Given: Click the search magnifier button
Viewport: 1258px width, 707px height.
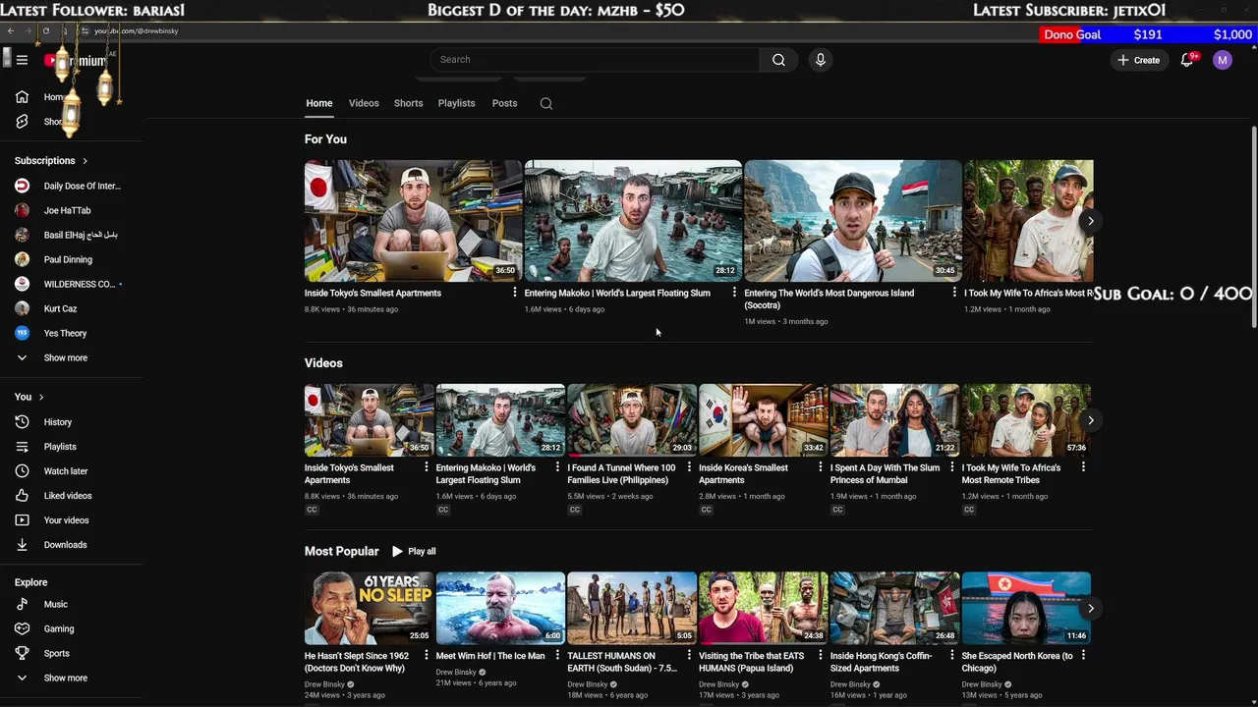Looking at the screenshot, I should pyautogui.click(x=778, y=60).
